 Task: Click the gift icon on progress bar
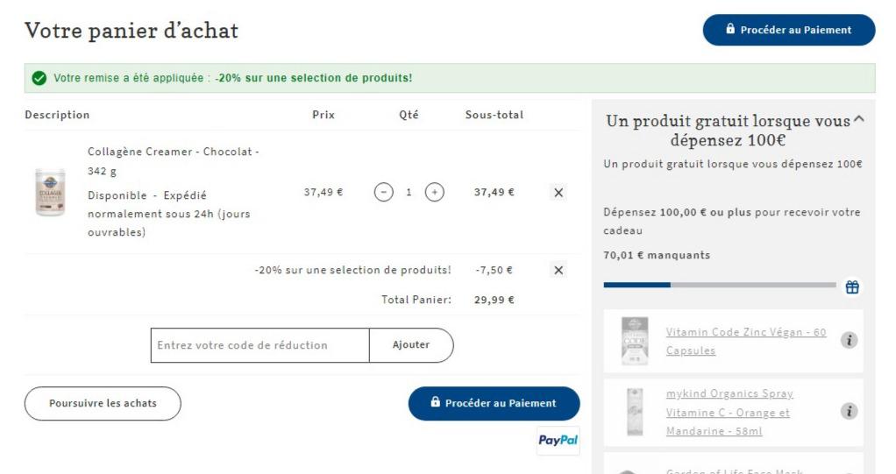pyautogui.click(x=852, y=287)
